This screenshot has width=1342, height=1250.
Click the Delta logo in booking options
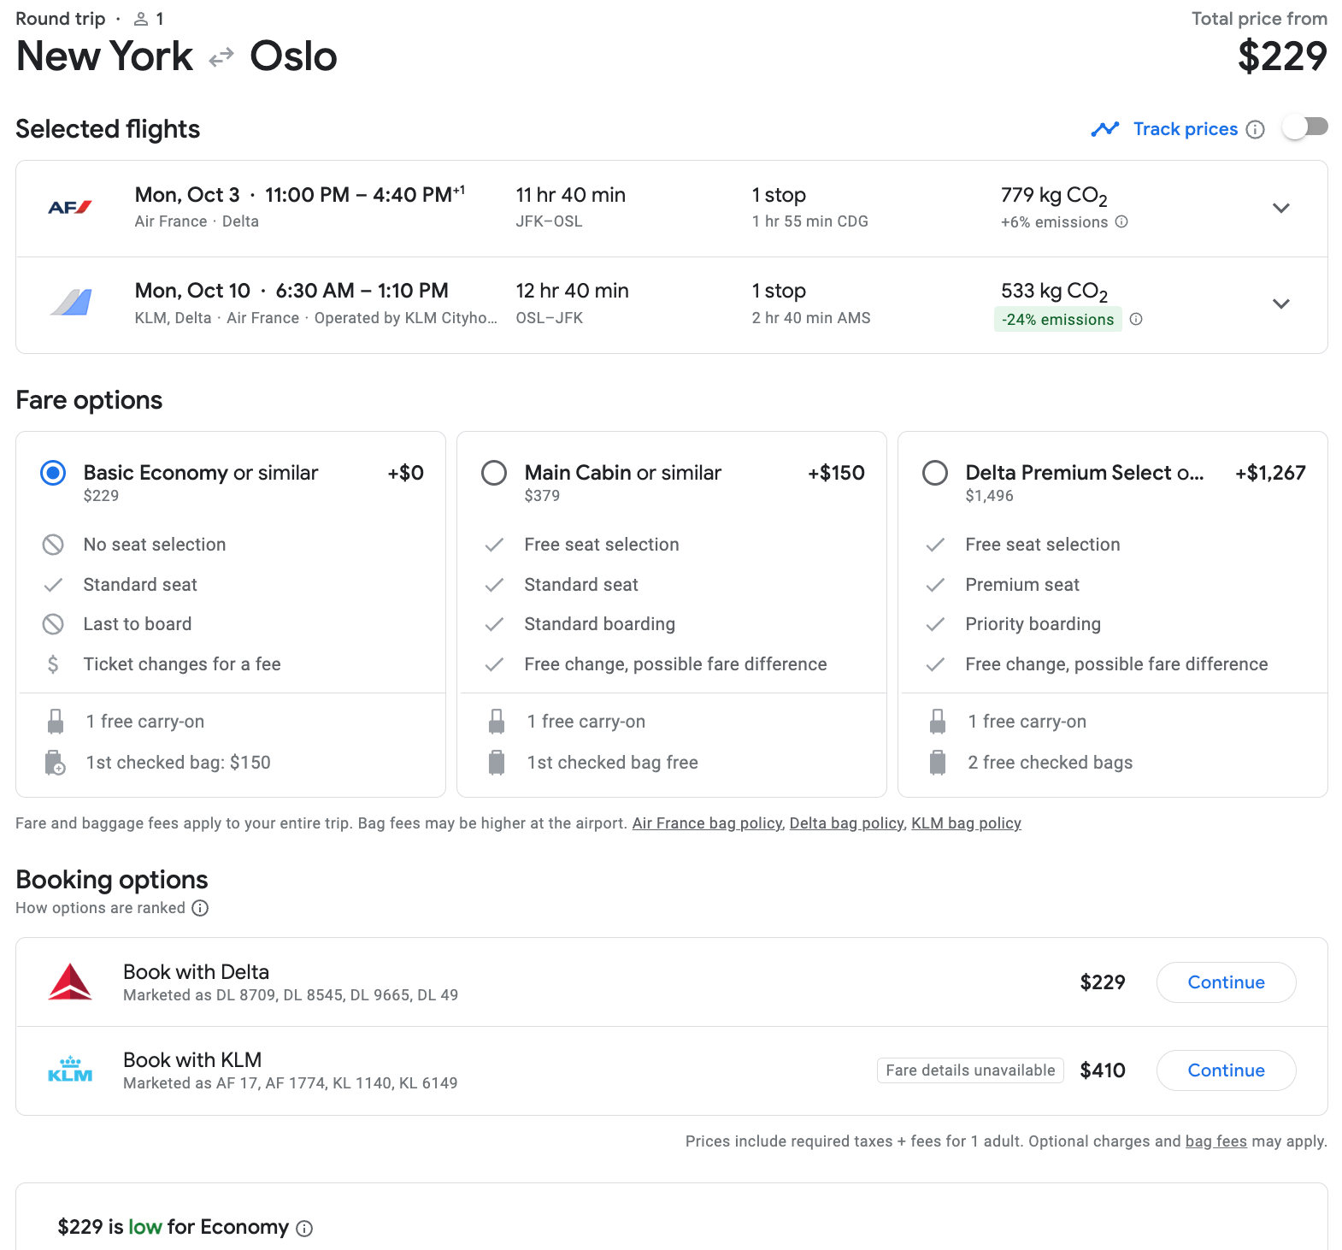pyautogui.click(x=70, y=982)
